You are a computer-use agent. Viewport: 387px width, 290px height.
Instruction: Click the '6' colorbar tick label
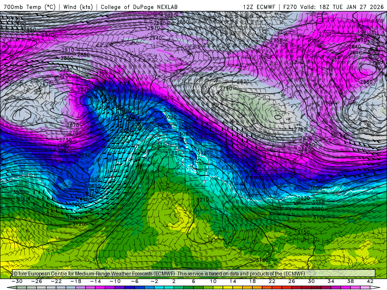193,281
